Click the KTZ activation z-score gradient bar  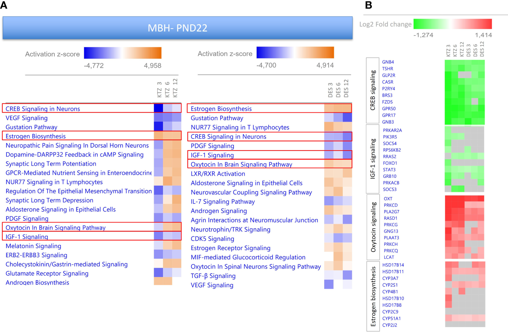[123, 53]
